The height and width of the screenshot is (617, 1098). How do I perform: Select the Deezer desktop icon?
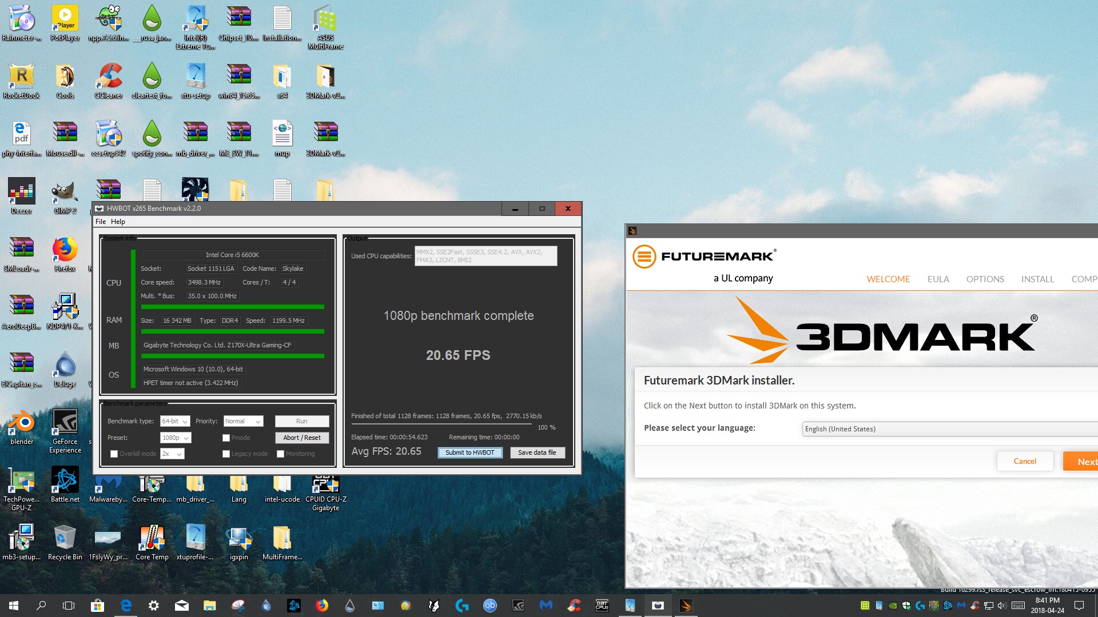click(x=22, y=197)
